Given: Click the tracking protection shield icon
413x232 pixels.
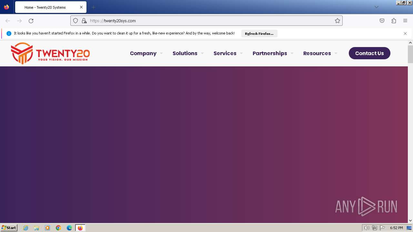Looking at the screenshot, I should [76, 21].
